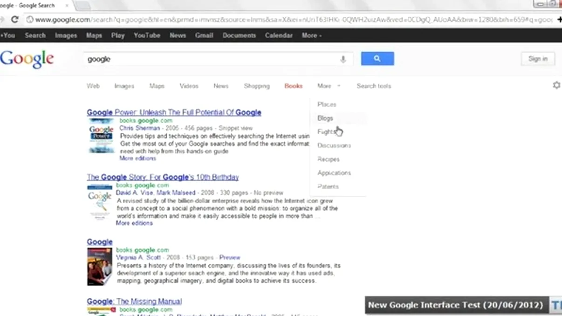Click the Preview link for Virginia Scott book
The image size is (562, 316).
(230, 257)
